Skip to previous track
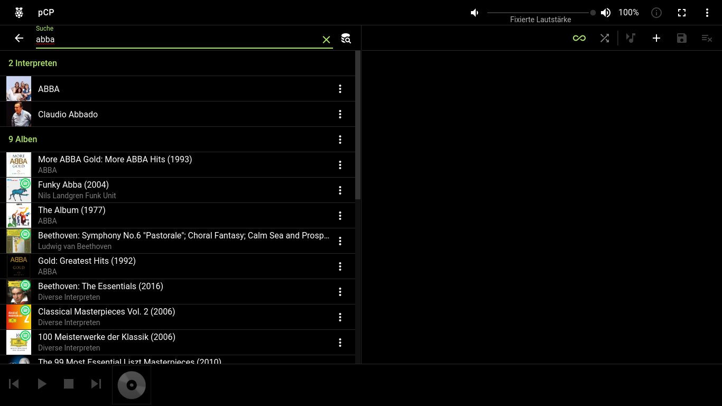722x406 pixels. coord(14,384)
